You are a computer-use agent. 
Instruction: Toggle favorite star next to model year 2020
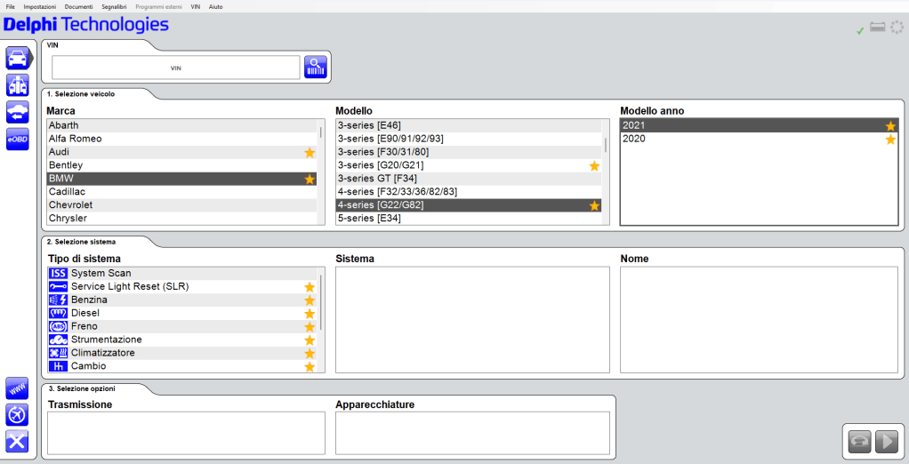click(890, 140)
